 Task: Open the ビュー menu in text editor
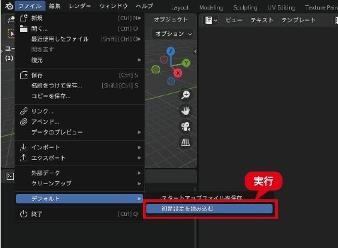click(x=234, y=20)
